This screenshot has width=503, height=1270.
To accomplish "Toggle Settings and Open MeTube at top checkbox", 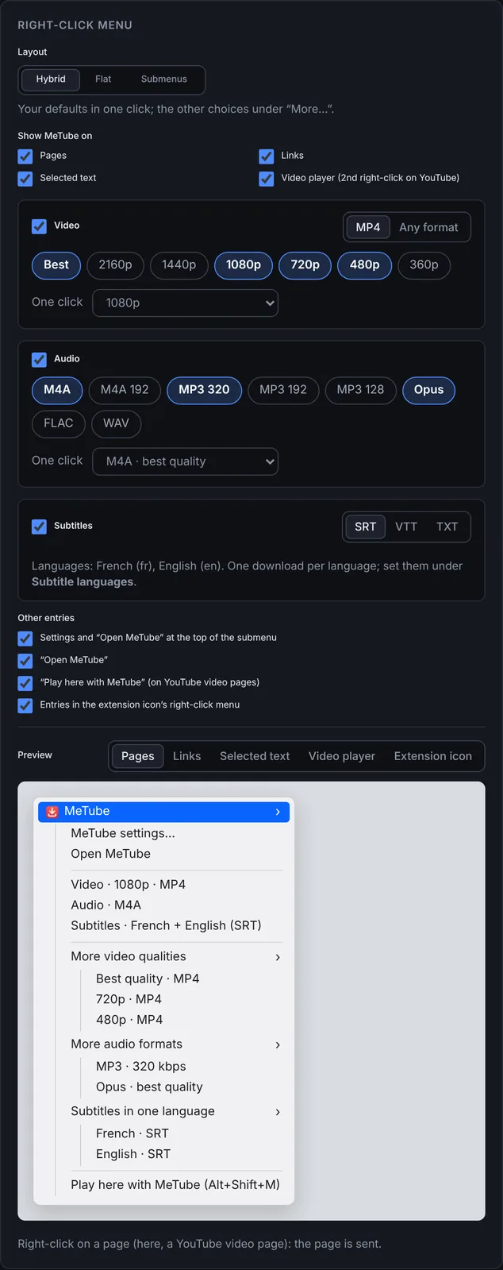I will click(x=25, y=639).
